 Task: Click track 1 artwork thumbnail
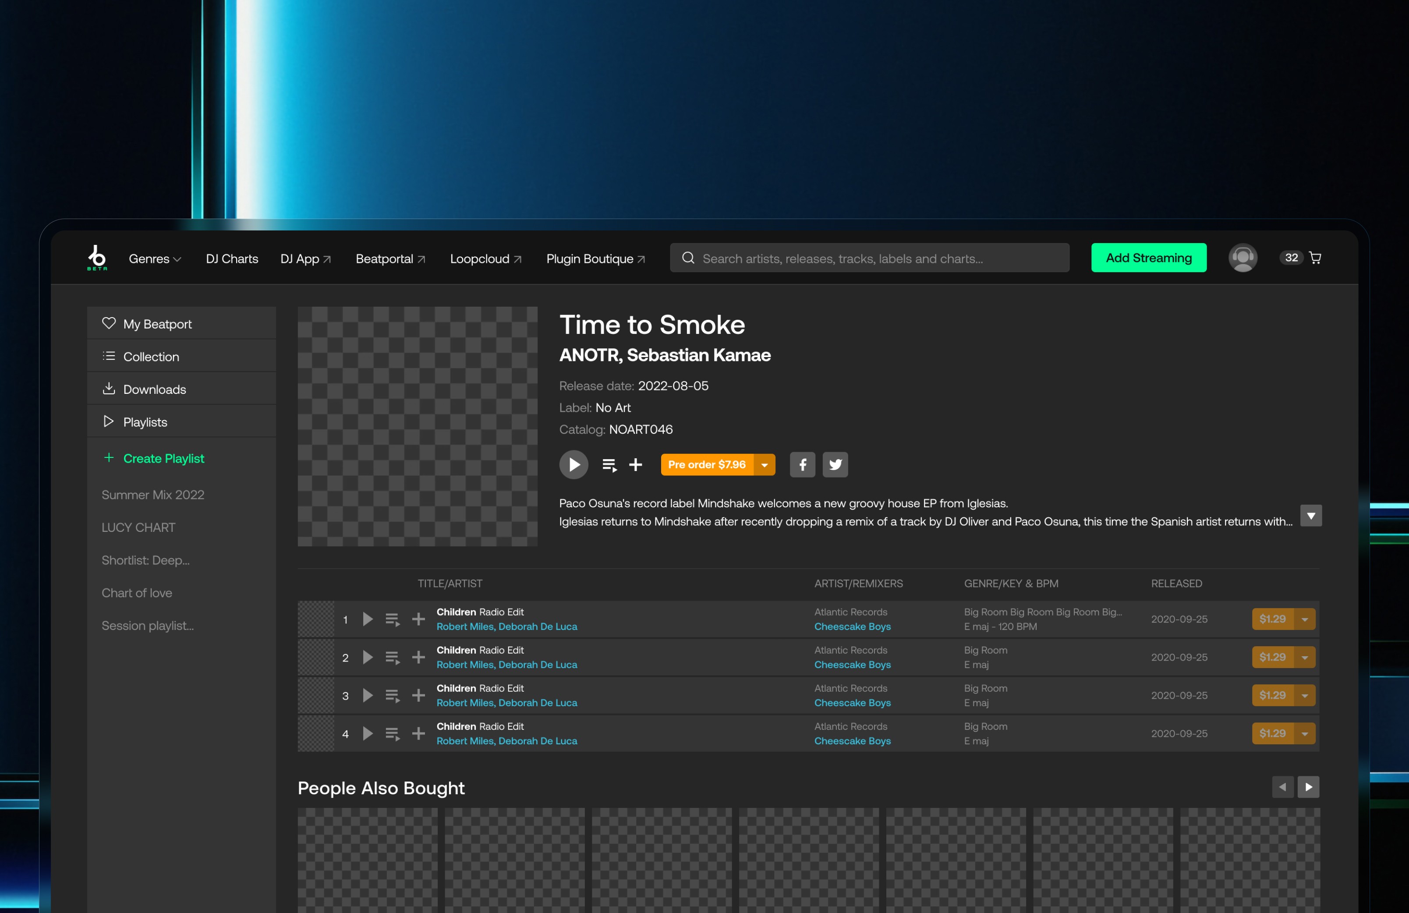pos(316,619)
